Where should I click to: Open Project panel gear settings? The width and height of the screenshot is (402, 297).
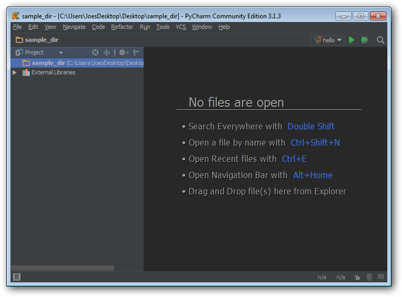pos(123,52)
